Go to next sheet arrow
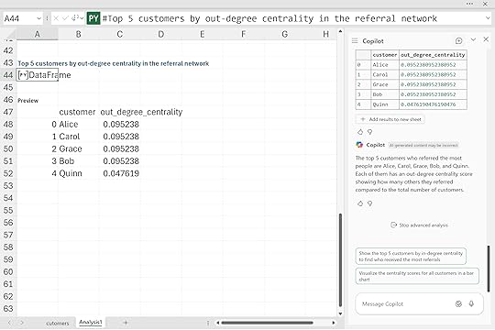The image size is (495, 330). pyautogui.click(x=22, y=323)
